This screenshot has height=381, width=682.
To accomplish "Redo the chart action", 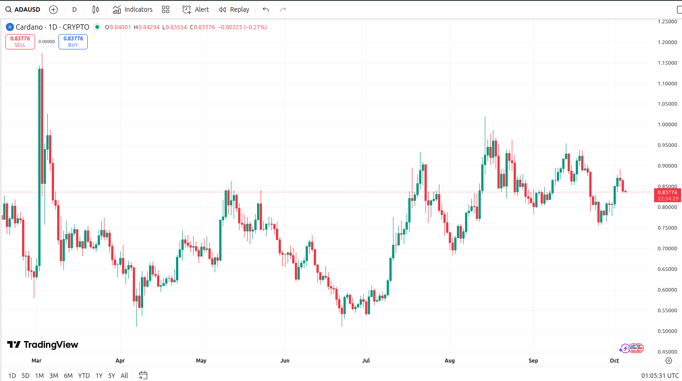I will point(283,9).
